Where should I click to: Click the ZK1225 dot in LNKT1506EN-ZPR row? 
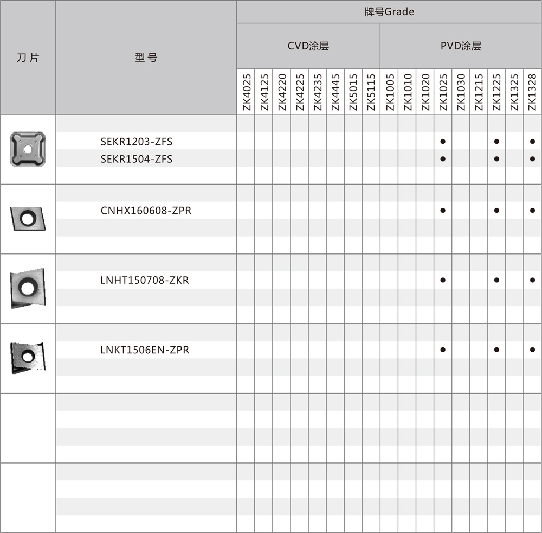coord(496,350)
